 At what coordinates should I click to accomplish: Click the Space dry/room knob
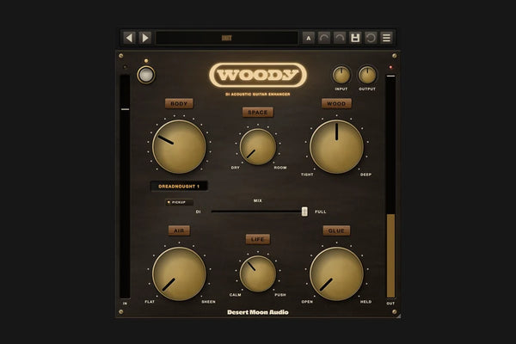[x=258, y=147]
